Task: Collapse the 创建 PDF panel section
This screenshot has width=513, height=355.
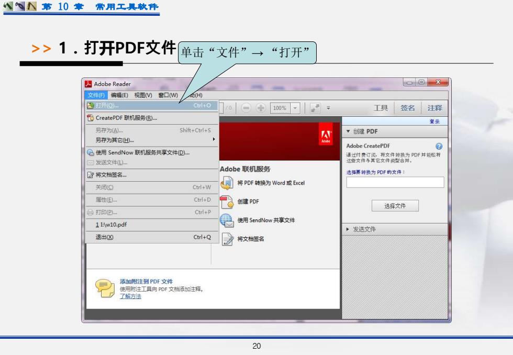Action: coord(395,131)
